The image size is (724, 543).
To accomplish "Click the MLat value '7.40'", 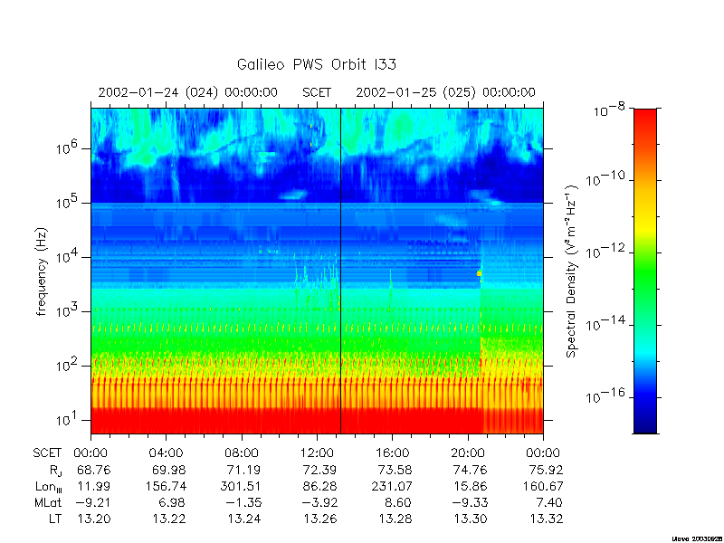I will pos(550,502).
